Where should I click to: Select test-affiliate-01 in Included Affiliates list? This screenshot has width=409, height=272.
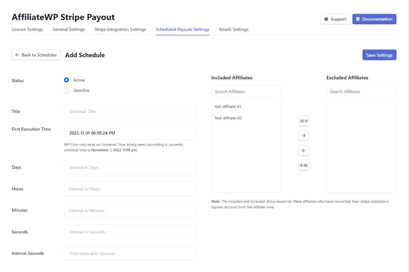coord(228,106)
